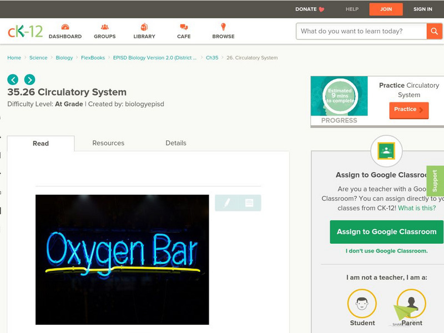Click the orange Practice button
The height and width of the screenshot is (333, 444).
point(408,110)
